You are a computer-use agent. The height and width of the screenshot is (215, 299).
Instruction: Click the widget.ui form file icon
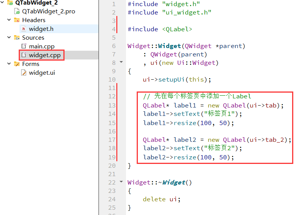click(x=24, y=72)
